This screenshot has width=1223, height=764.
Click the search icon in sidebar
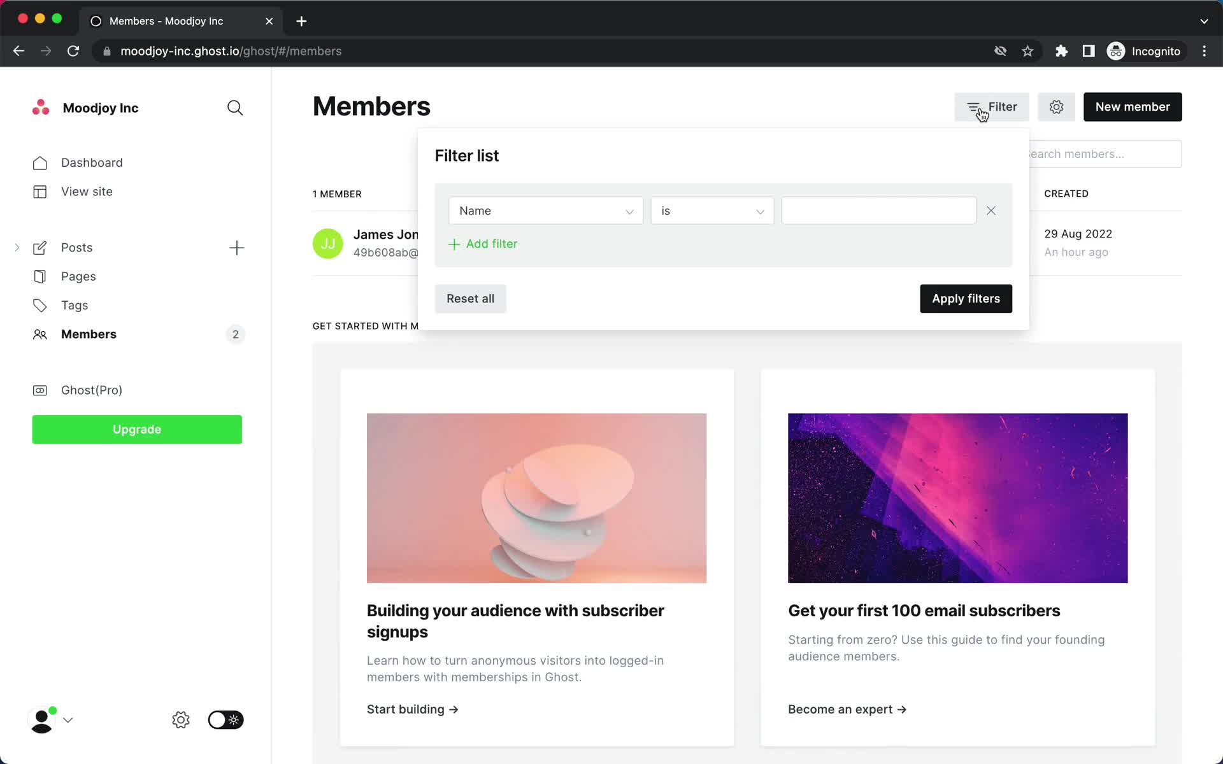(x=236, y=108)
